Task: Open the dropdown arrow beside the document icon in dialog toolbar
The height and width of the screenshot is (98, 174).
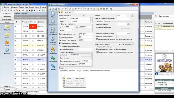Action: point(75,9)
